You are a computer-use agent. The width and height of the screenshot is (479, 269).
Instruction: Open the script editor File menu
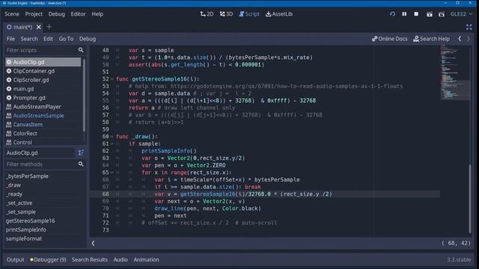[10, 39]
